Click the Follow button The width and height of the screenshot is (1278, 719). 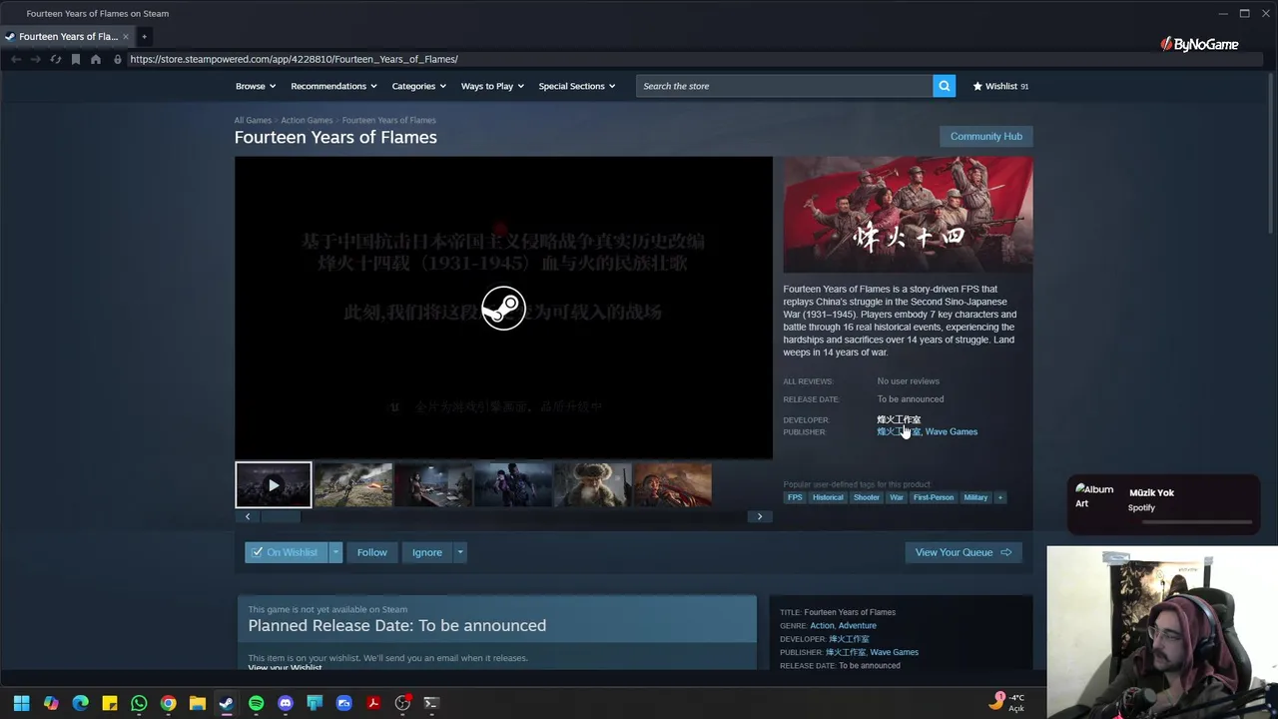372,552
